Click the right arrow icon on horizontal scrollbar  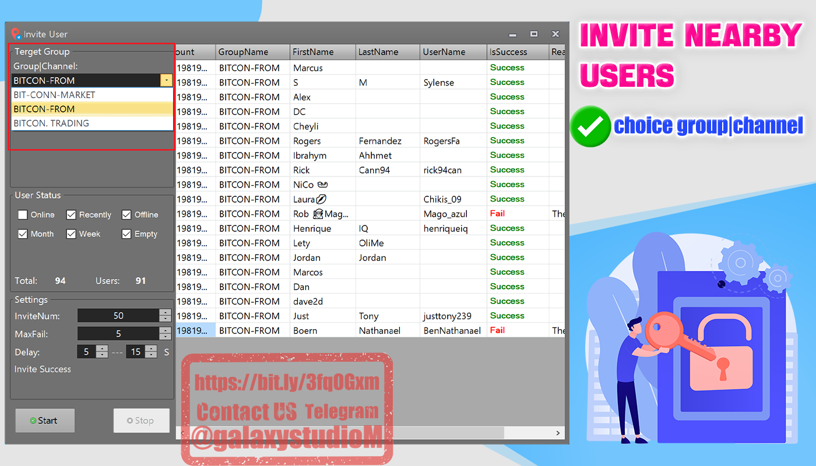click(x=558, y=433)
